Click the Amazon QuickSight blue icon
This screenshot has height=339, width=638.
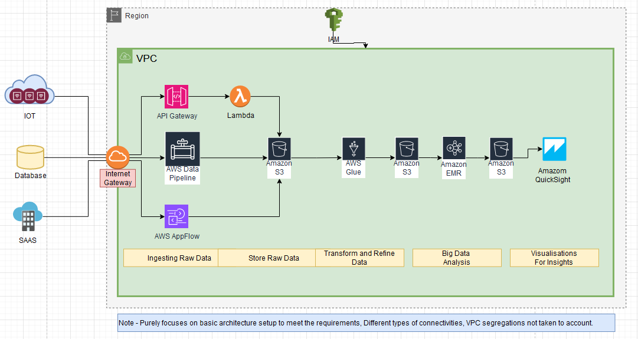(x=554, y=149)
